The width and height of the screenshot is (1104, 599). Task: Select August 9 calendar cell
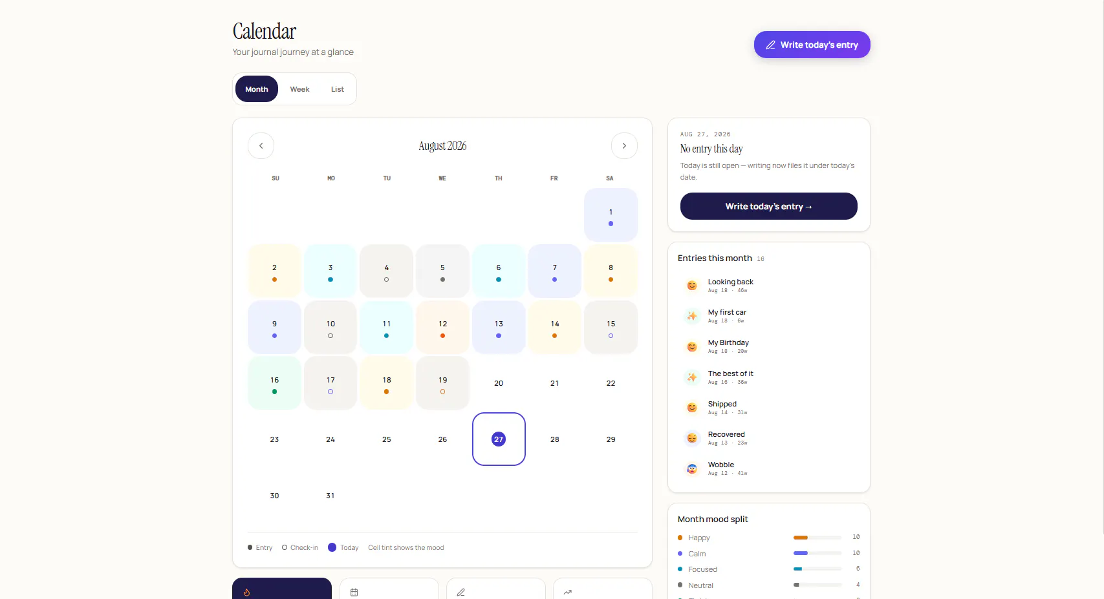click(x=274, y=327)
